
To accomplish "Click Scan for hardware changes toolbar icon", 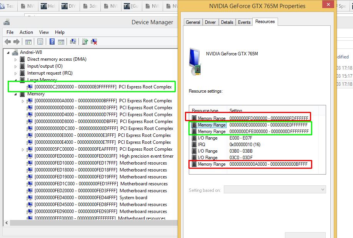I will (73, 42).
